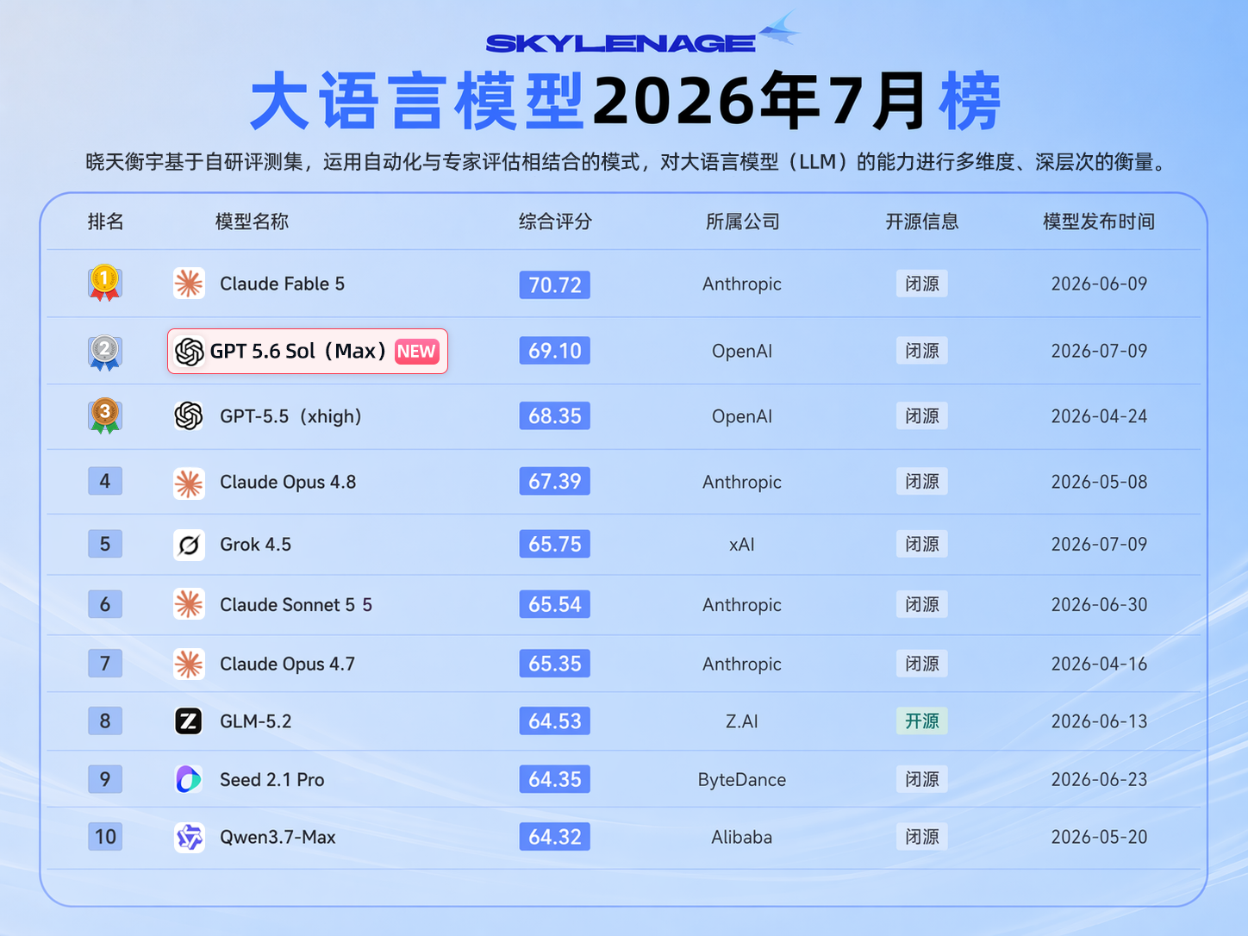Click the release date 2026-05-20
This screenshot has height=936, width=1248.
coord(1100,838)
